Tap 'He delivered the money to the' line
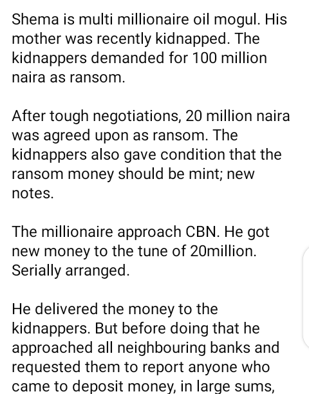 (115, 309)
